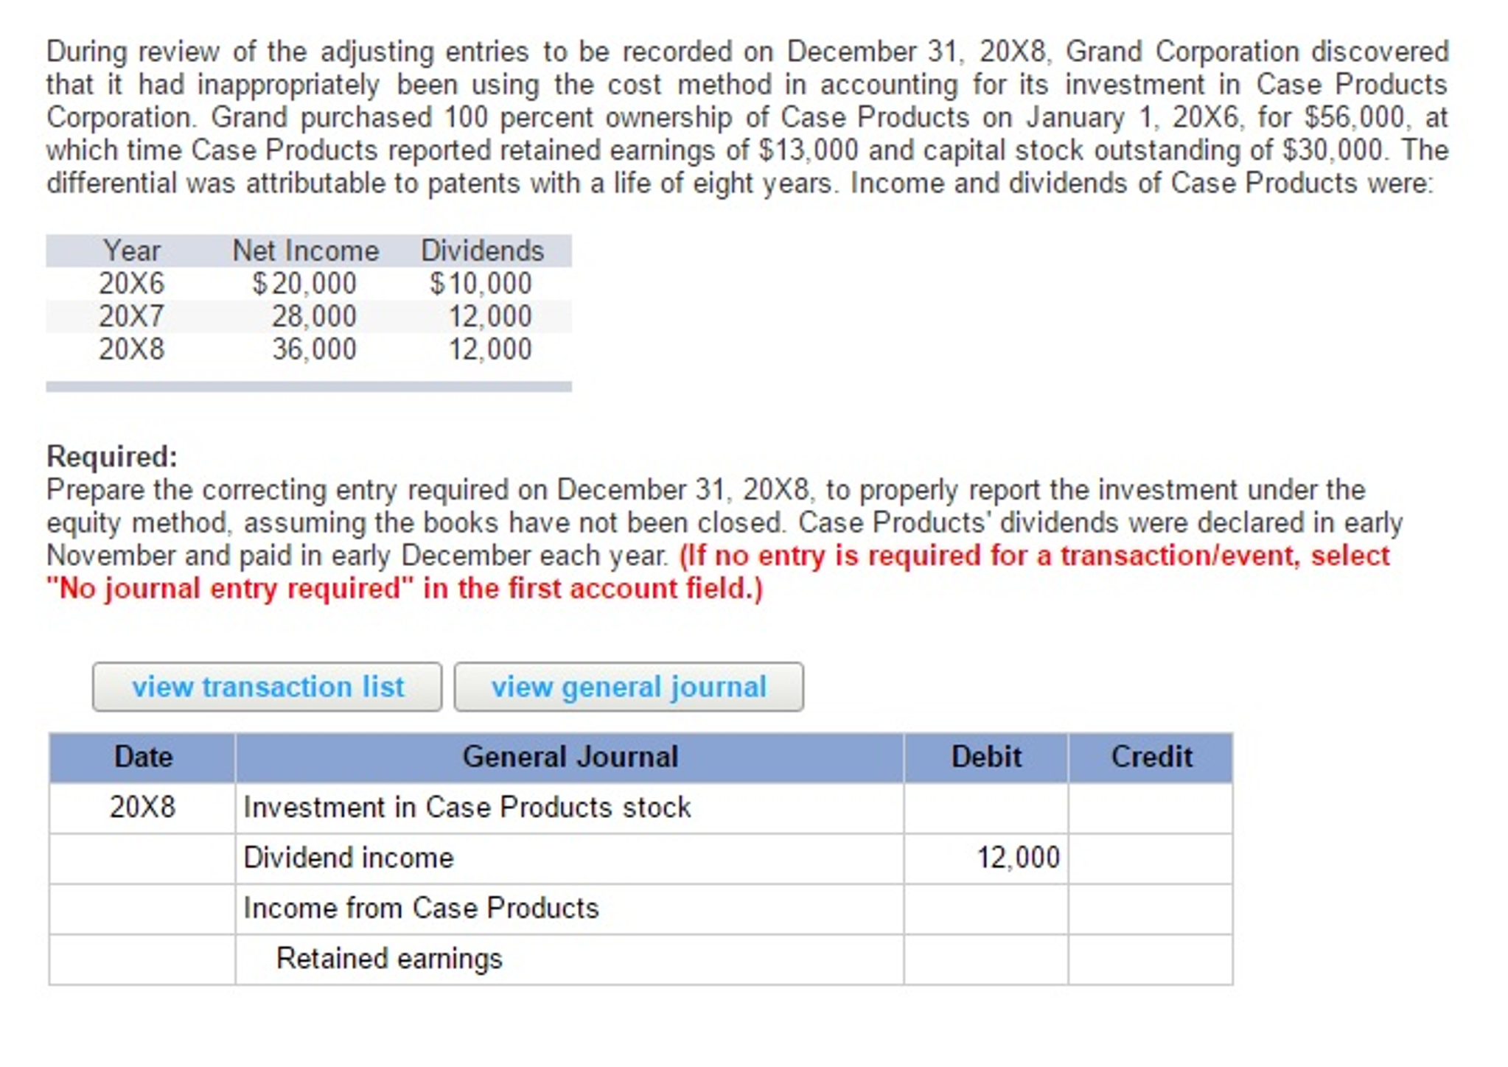Click credit cell for Investment in Case Products stock
1508x1067 pixels.
1150,808
